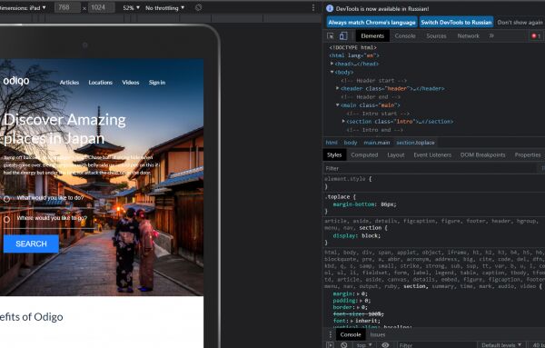Viewport: 545px width, 348px height.
Task: Switch to the Console tab in top bar
Action: (405, 35)
